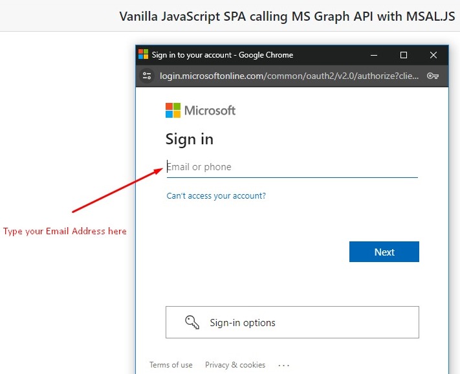
Task: Choose the Sign-in options button
Action: [292, 322]
